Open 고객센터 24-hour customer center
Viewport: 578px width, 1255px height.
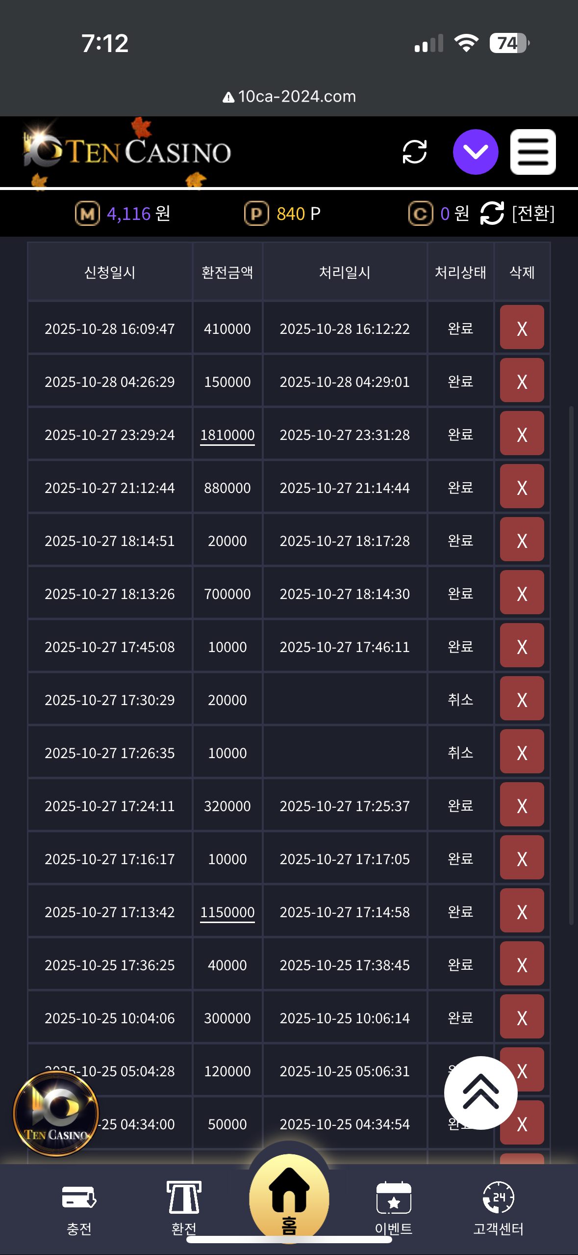point(498,1208)
